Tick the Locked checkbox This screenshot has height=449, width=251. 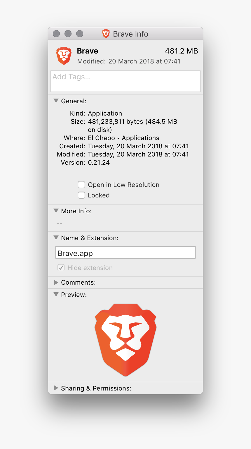pyautogui.click(x=81, y=195)
